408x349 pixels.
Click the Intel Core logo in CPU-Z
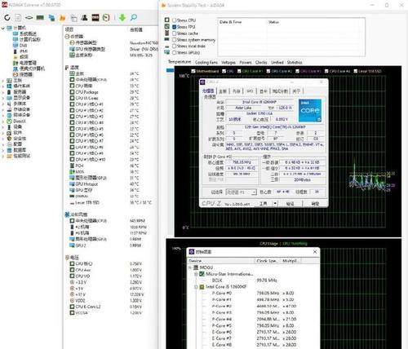click(x=310, y=110)
